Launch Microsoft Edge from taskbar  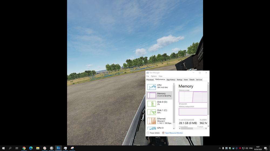click(31, 148)
